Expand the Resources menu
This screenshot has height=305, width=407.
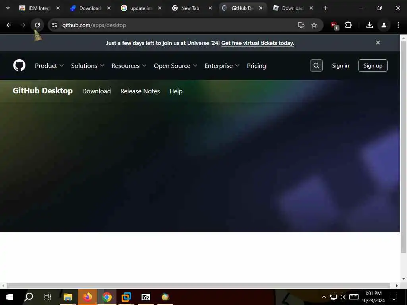pos(129,66)
